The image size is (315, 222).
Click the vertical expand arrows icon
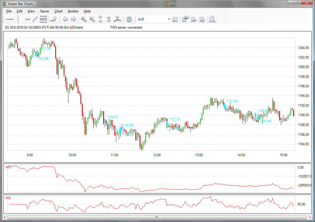(109, 19)
